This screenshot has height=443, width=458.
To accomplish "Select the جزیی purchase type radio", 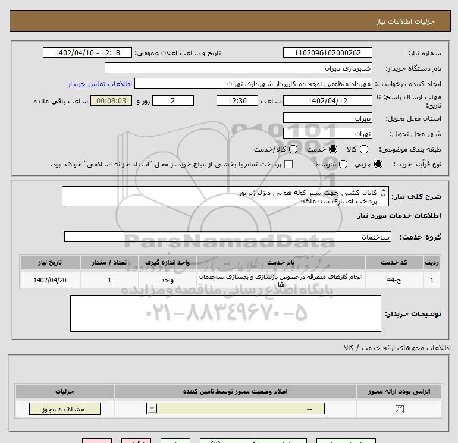I will pos(378,164).
